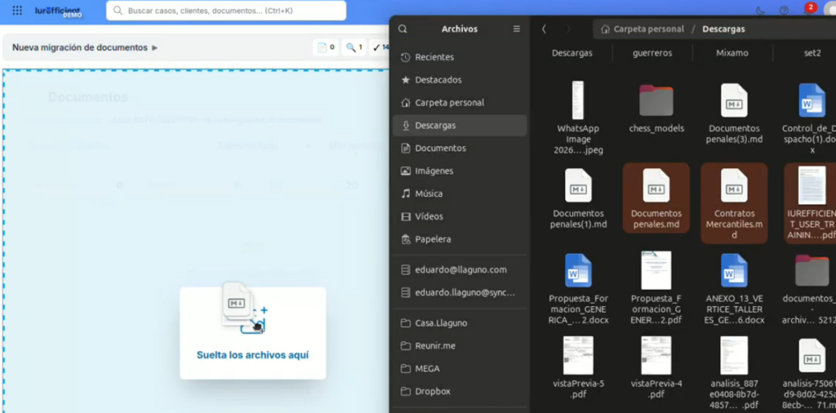Open Reunir.me bookmark folder
This screenshot has width=836, height=413.
click(460, 345)
